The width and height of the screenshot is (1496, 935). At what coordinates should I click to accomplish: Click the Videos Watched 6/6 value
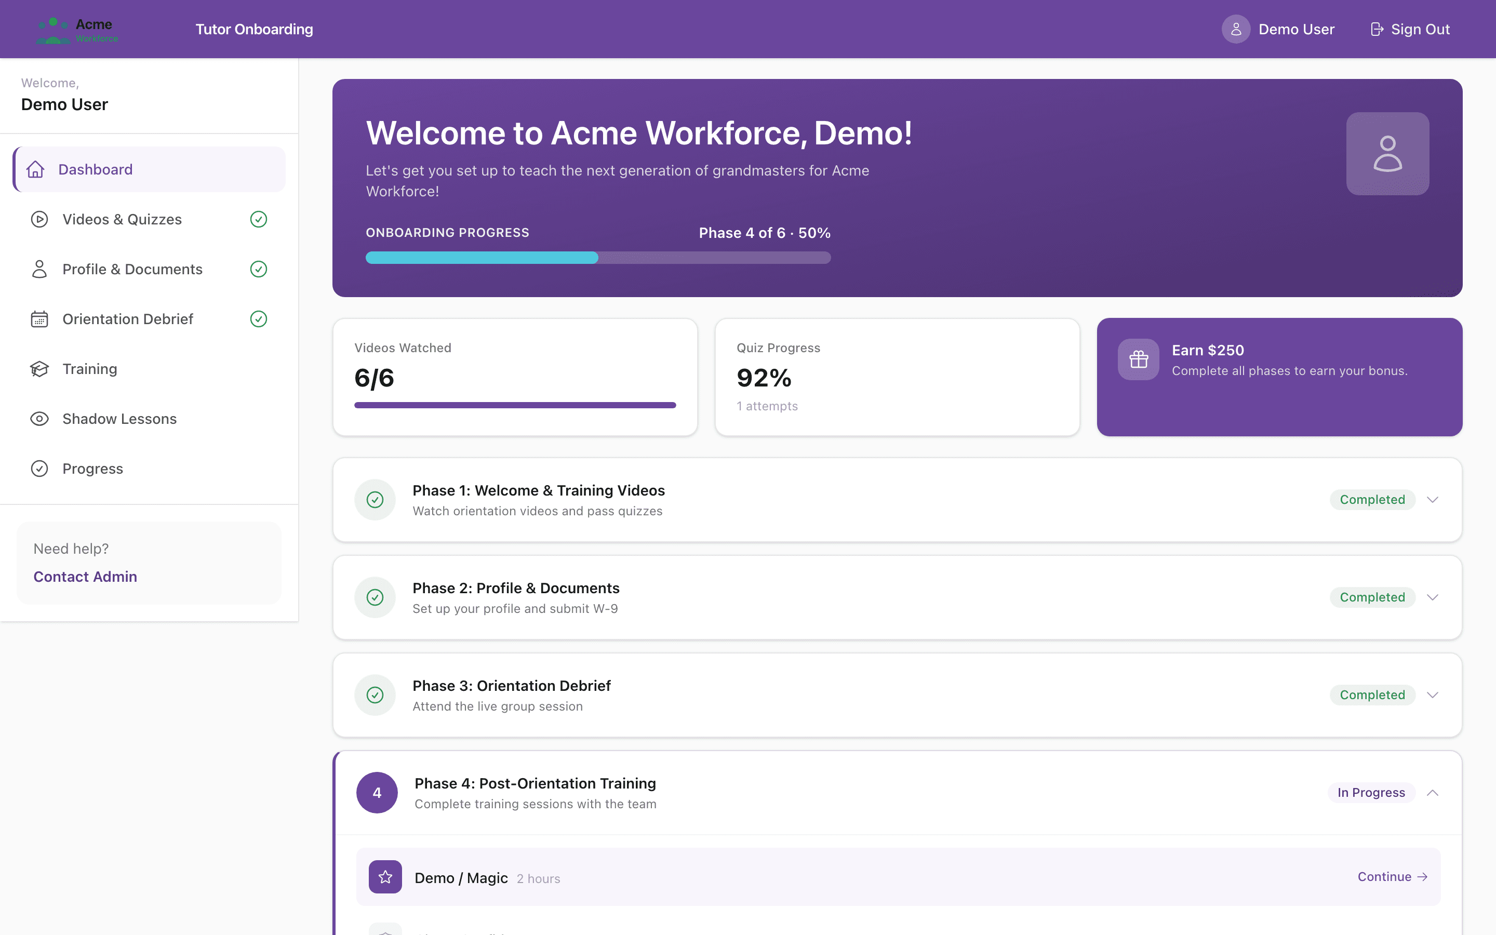pyautogui.click(x=374, y=378)
